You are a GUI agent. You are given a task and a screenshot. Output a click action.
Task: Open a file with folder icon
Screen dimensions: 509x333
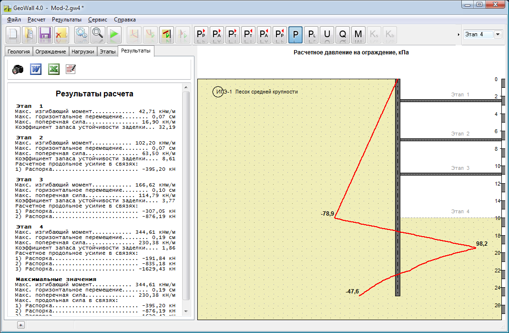pos(29,34)
